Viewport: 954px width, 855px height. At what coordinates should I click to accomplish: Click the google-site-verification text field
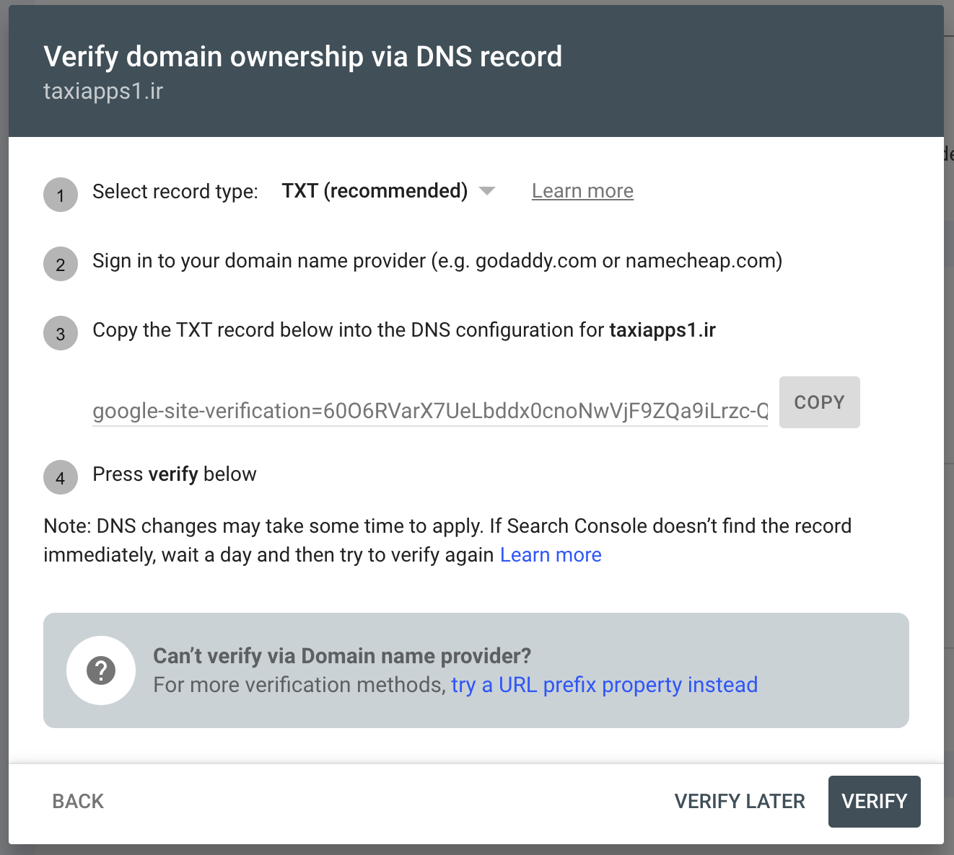(430, 410)
